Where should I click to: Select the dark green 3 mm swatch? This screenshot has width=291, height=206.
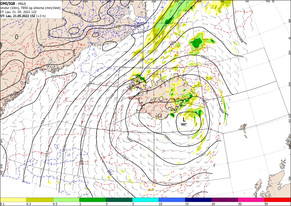click(119, 200)
